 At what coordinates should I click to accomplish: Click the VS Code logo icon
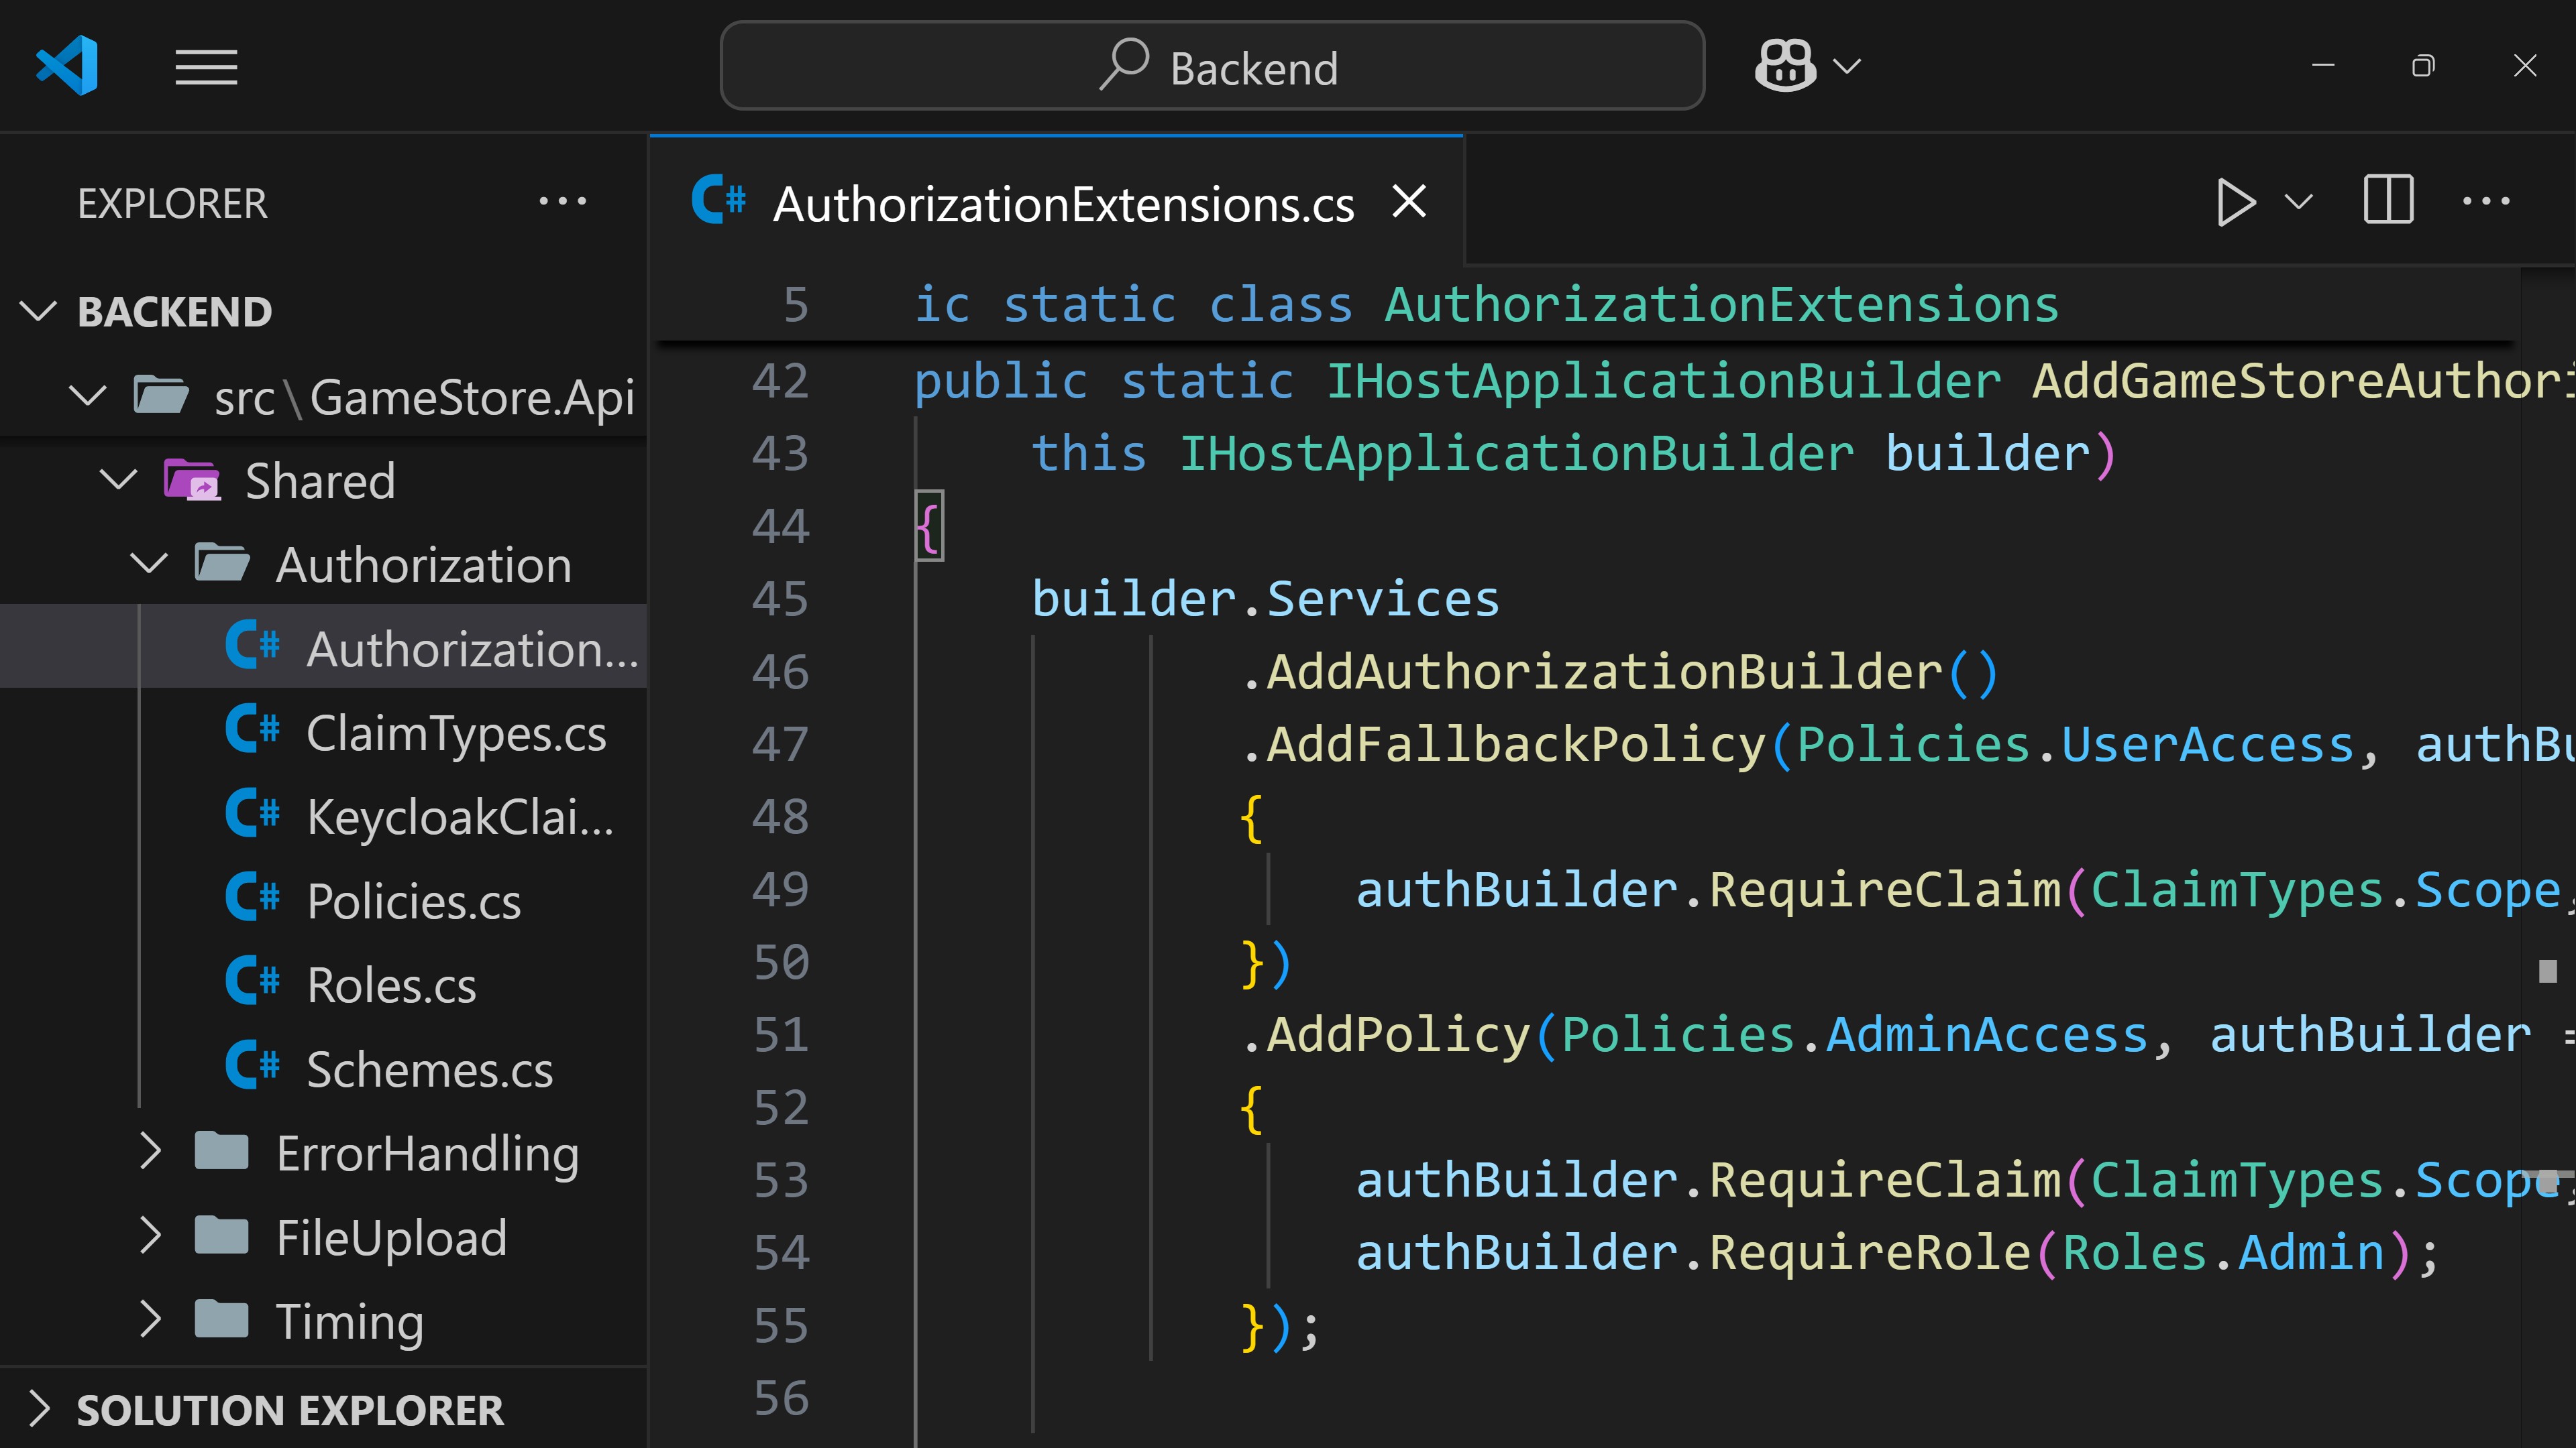point(67,66)
